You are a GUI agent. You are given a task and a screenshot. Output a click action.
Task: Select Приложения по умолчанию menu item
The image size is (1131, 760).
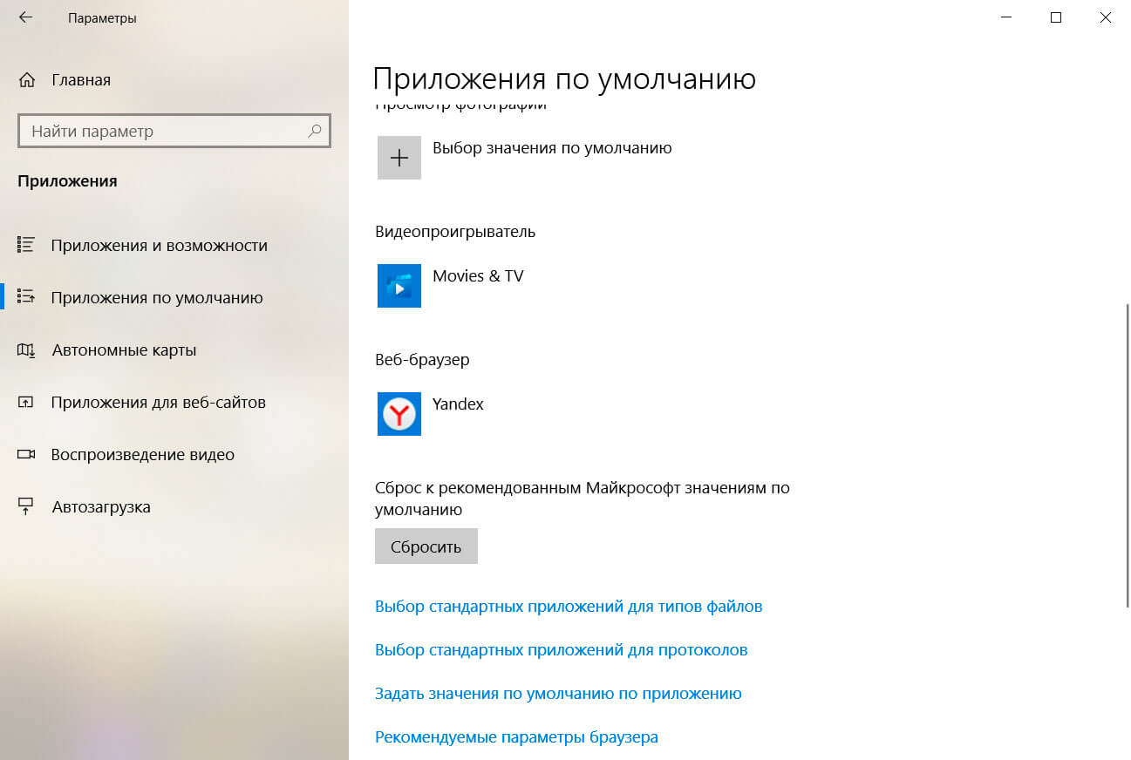(x=157, y=298)
